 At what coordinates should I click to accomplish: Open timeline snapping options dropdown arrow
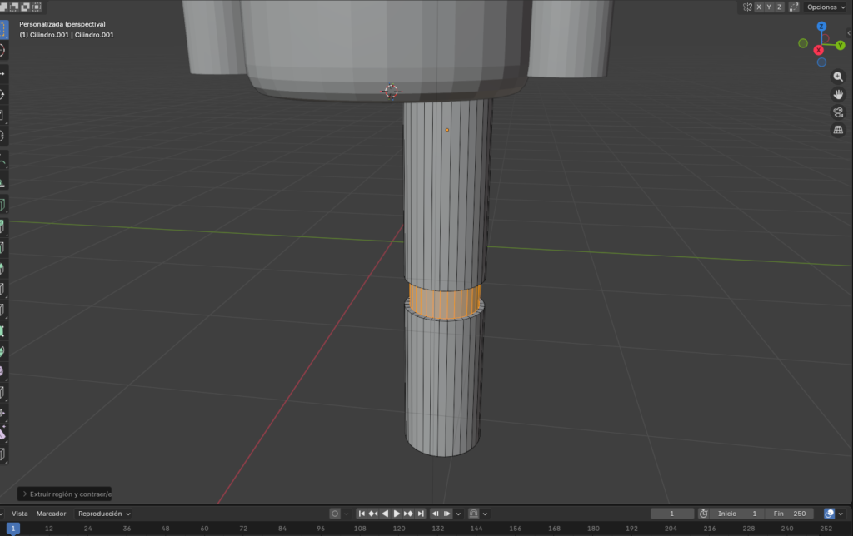pos(485,514)
